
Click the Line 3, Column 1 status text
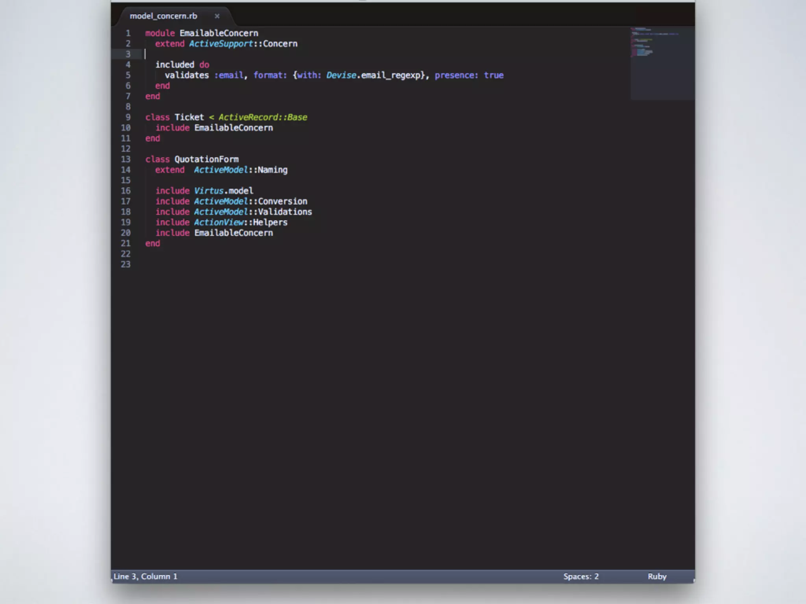[145, 576]
